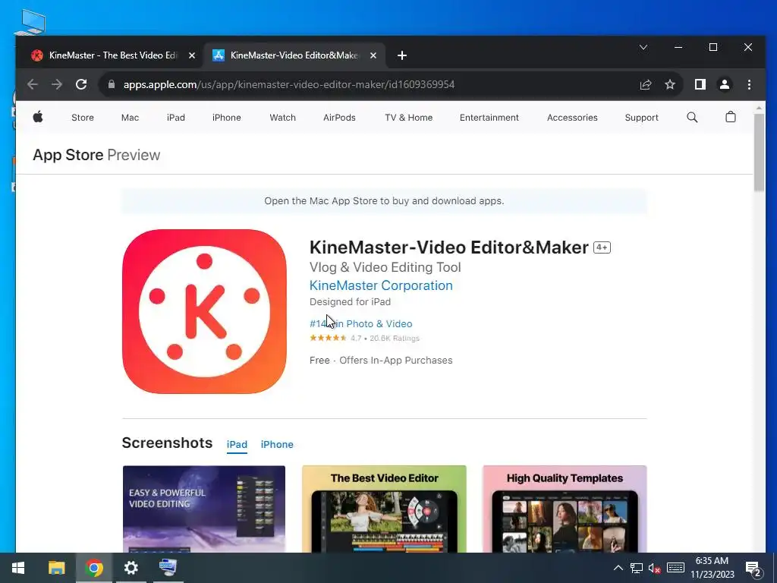Open the KineMaster Corporation developer link
The width and height of the screenshot is (777, 583).
[x=381, y=285]
